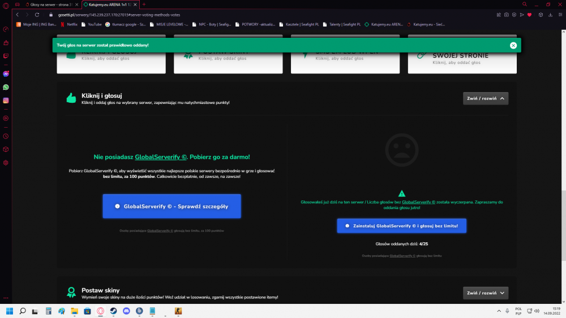Viewport: 566px width, 318px height.
Task: Open the Opera menu logo
Action: [x=6, y=6]
